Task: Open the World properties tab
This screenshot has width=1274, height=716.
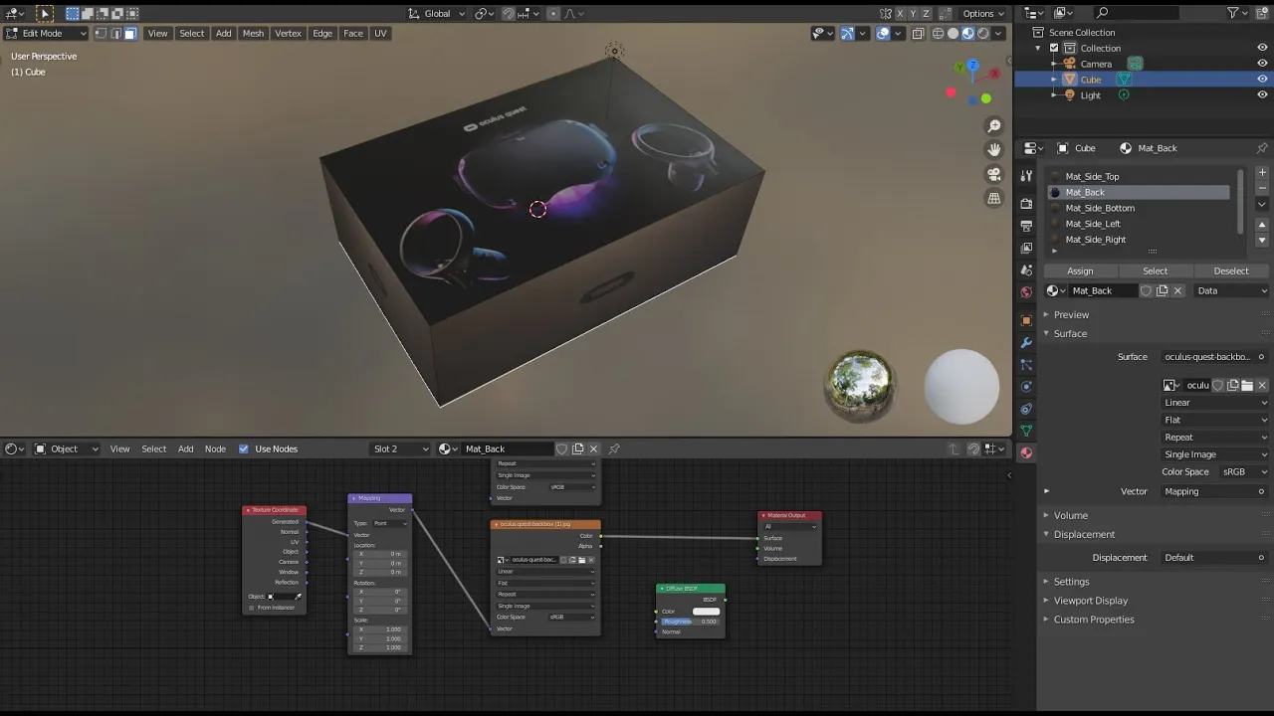Action: [x=1026, y=292]
